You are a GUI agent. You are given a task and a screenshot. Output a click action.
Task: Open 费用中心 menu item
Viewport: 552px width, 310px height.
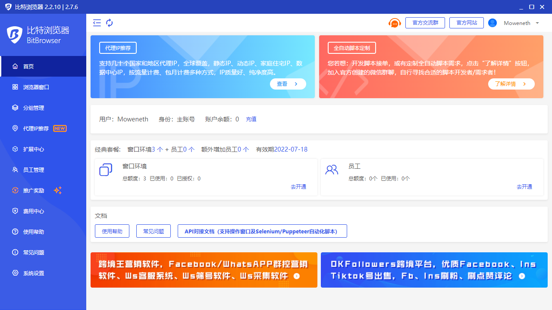[x=43, y=211]
